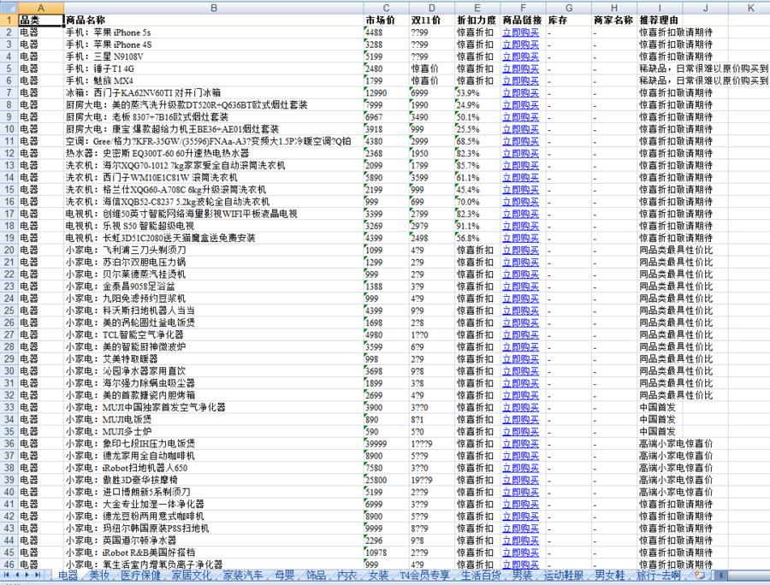Select column D header
The width and height of the screenshot is (770, 585).
[432, 8]
